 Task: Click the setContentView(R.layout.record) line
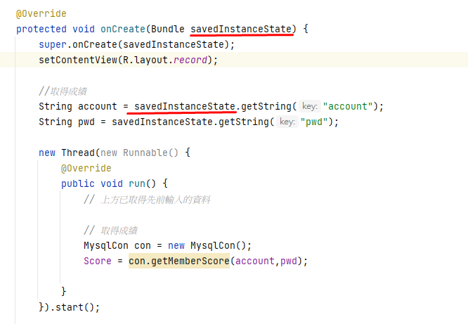click(129, 60)
